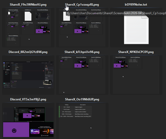Click the file name ShareX_F9o3WNknHJ.png

pos(28,5)
